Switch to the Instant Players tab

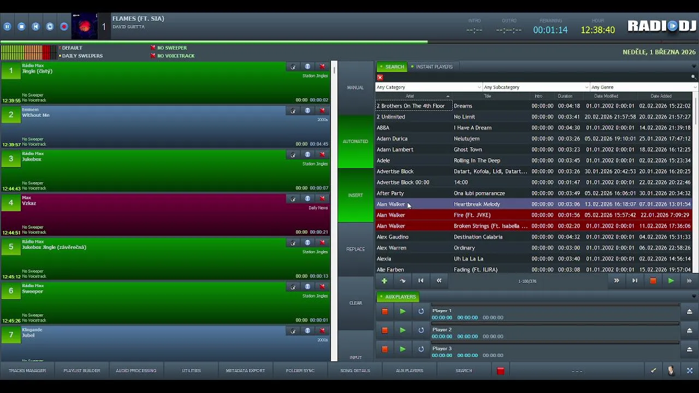pyautogui.click(x=431, y=67)
